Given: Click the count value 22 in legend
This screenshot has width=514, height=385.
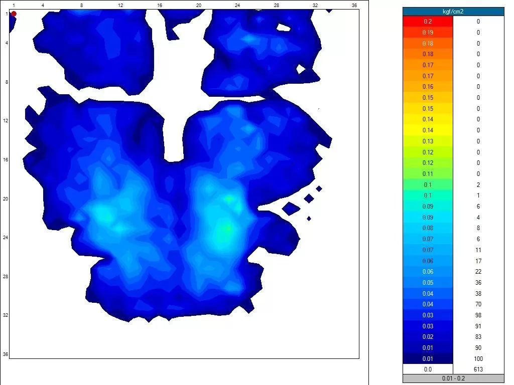Looking at the screenshot, I should coord(478,272).
